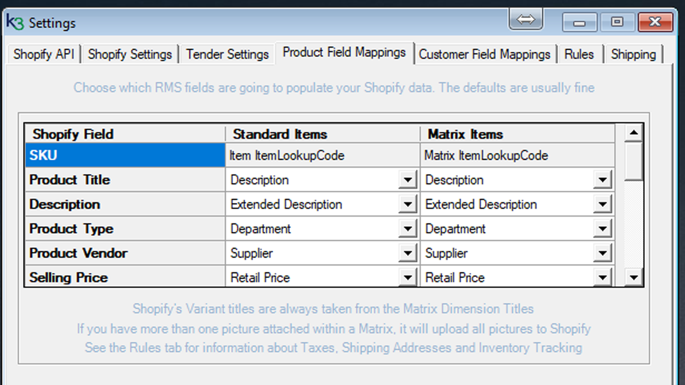Click the Matrix Items column header
Screen dimensions: 685x385
point(517,134)
